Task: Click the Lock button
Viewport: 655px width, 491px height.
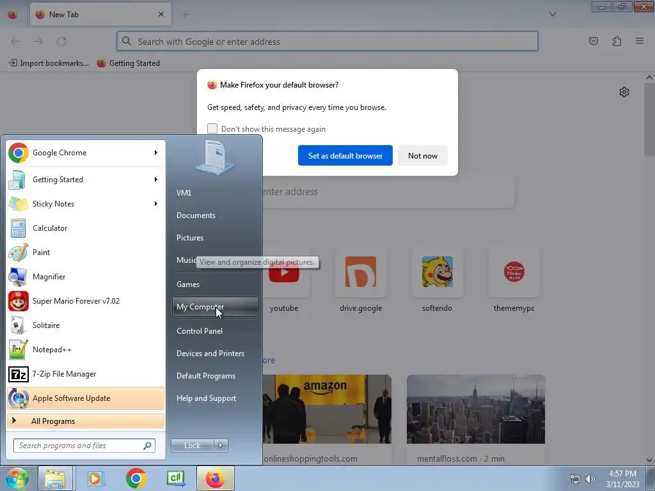Action: pyautogui.click(x=192, y=446)
